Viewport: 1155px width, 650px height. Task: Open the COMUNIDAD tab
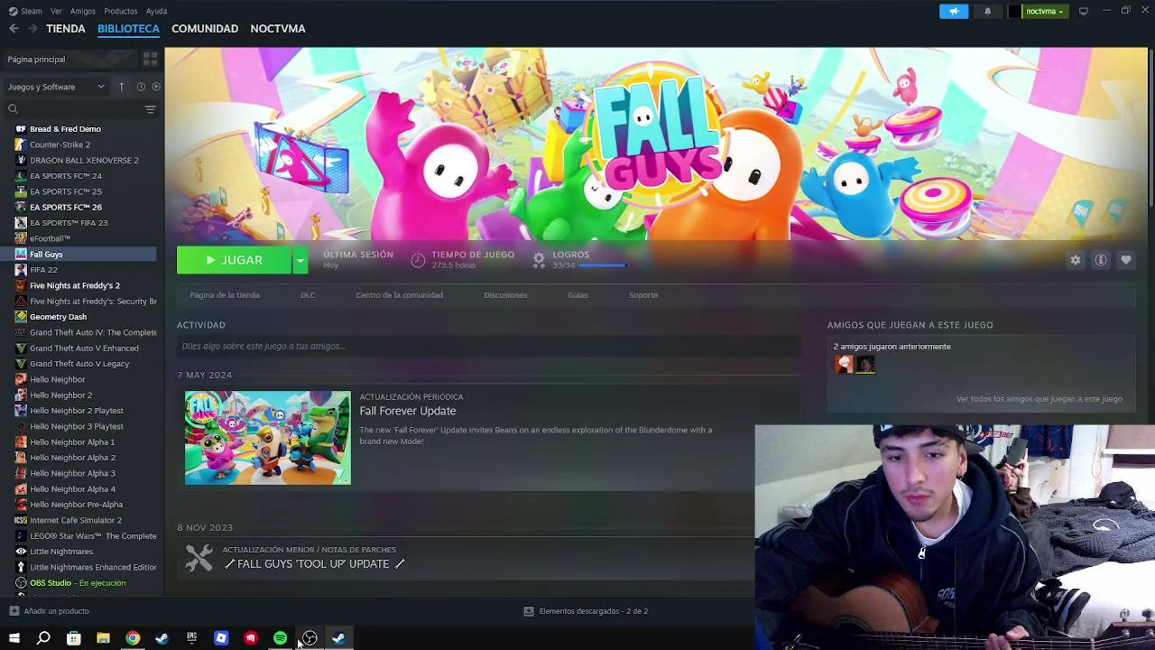coord(205,29)
